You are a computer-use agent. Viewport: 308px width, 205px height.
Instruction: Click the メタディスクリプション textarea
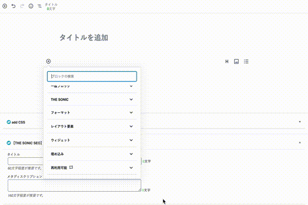(x=74, y=186)
